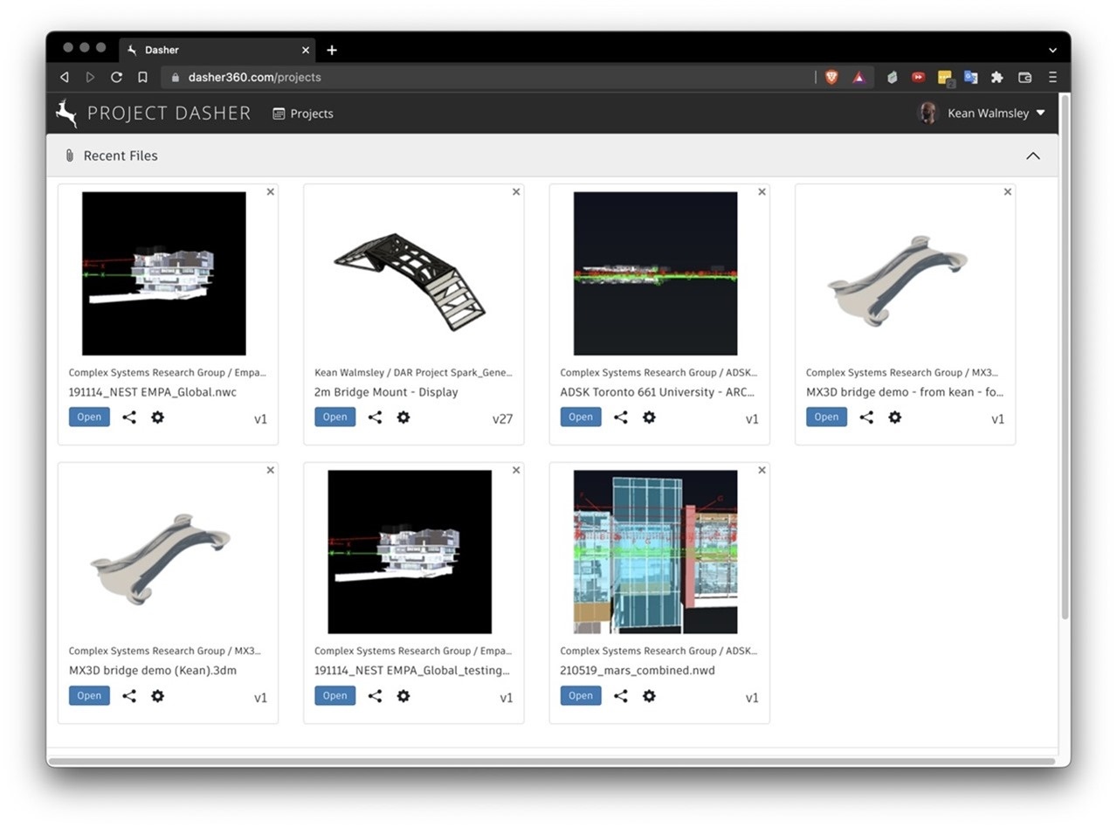
Task: Open the 2m Bridge Mount - Display file
Action: (x=334, y=417)
